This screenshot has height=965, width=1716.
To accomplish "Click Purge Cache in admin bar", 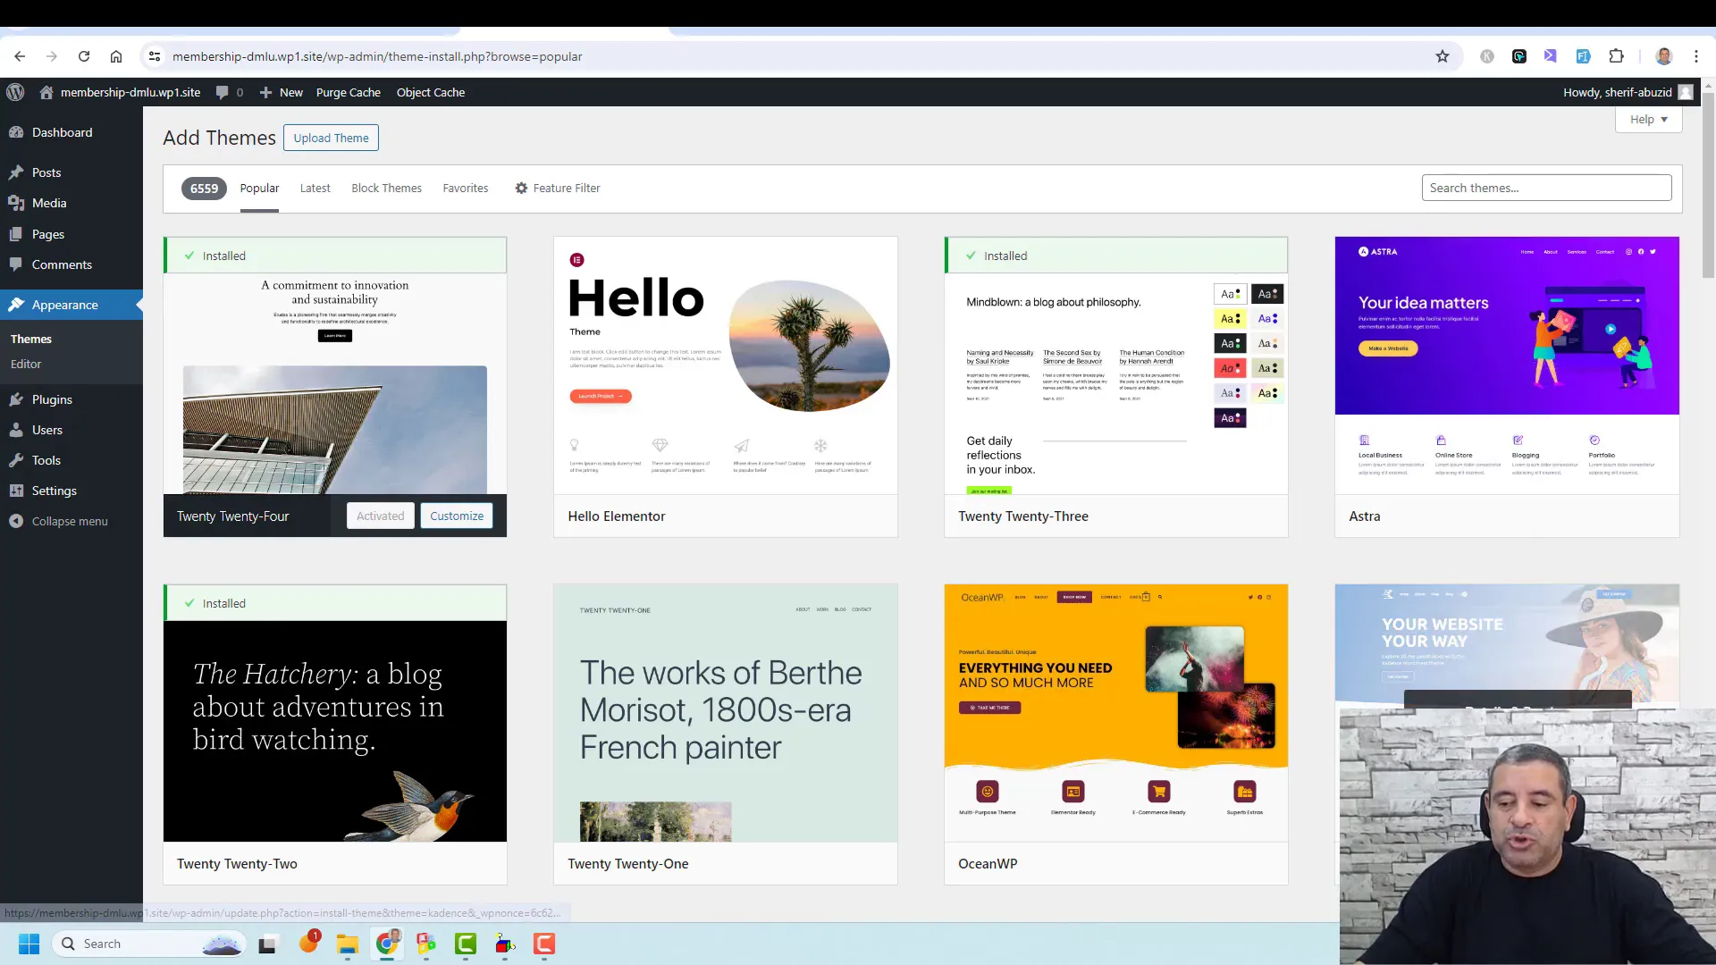I will [348, 92].
